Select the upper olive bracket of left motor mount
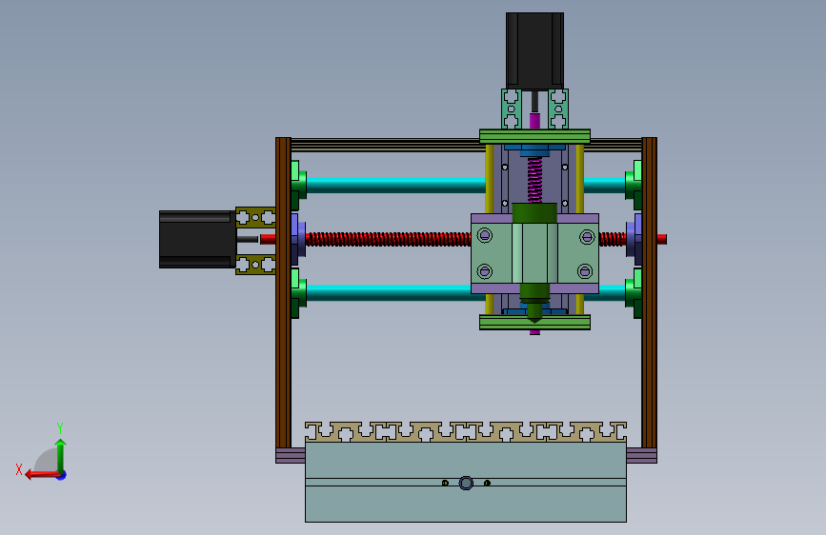The image size is (826, 535). 255,217
